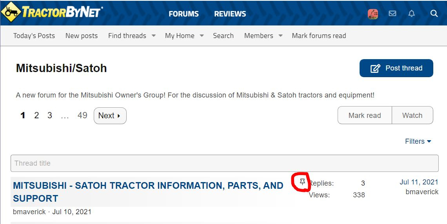This screenshot has width=447, height=224.
Task: Open the notifications bell icon
Action: click(411, 14)
